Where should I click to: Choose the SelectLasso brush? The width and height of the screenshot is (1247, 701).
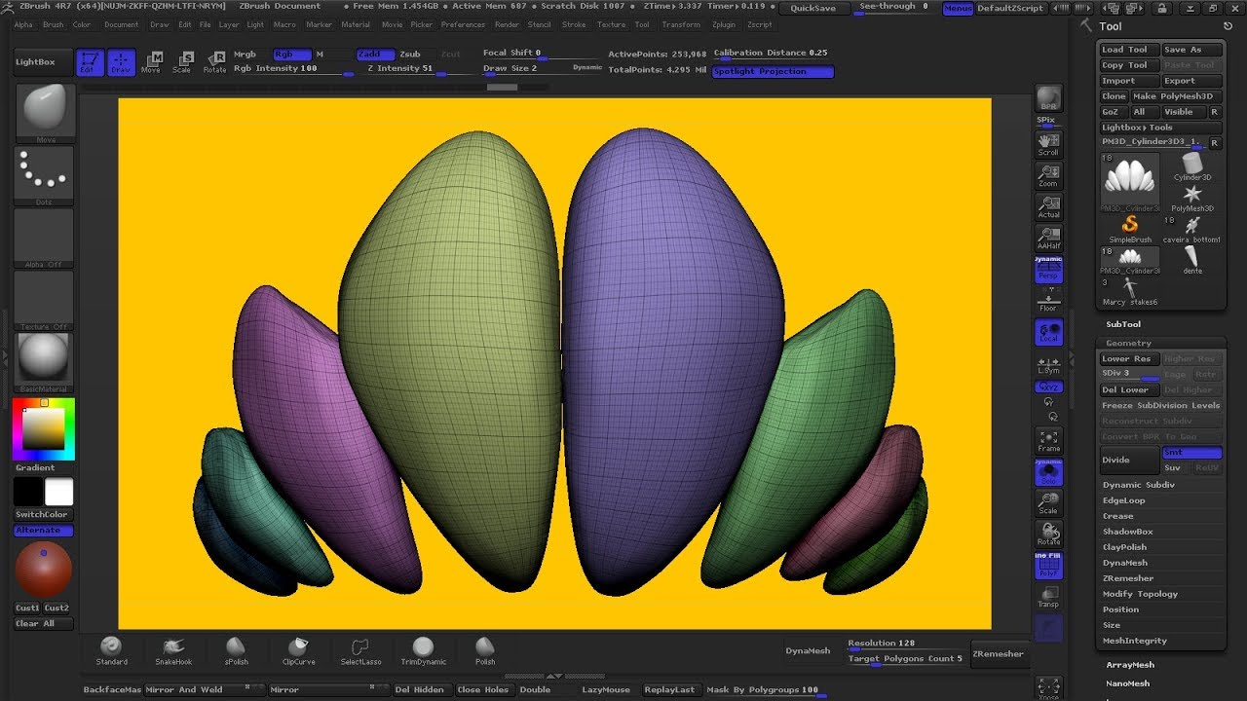pyautogui.click(x=360, y=651)
